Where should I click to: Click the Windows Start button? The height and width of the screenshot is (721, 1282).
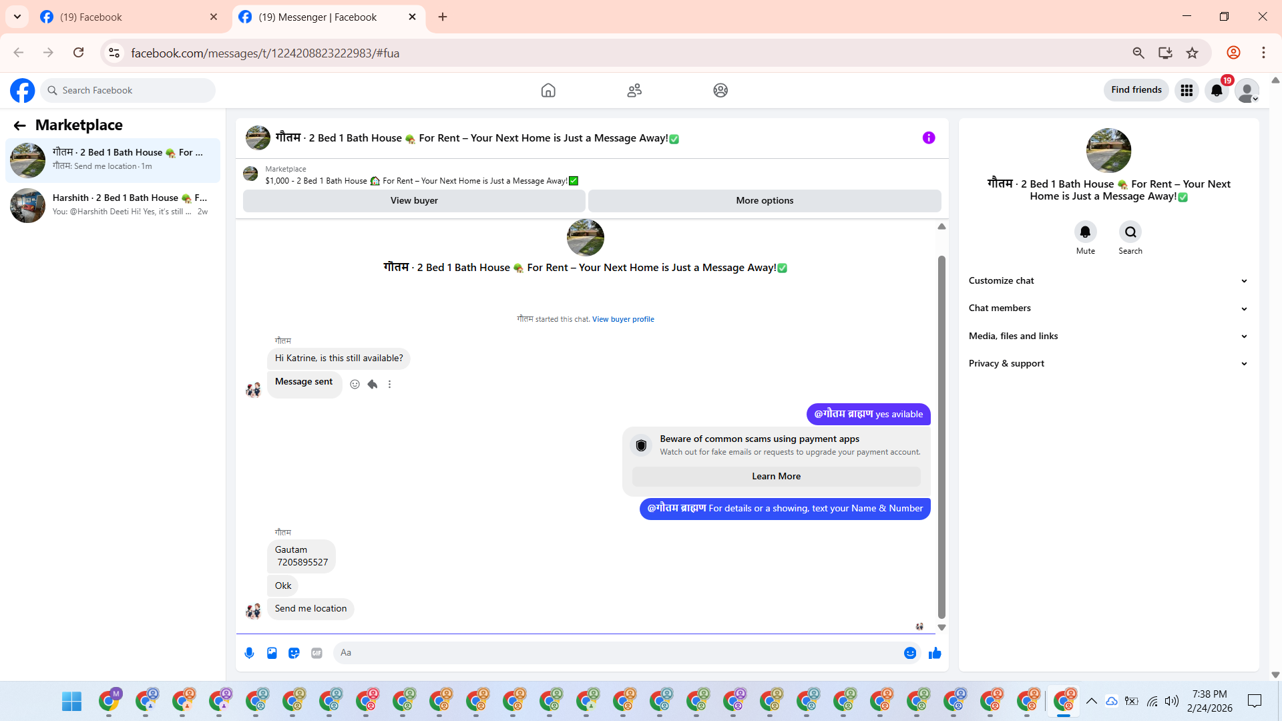(71, 701)
